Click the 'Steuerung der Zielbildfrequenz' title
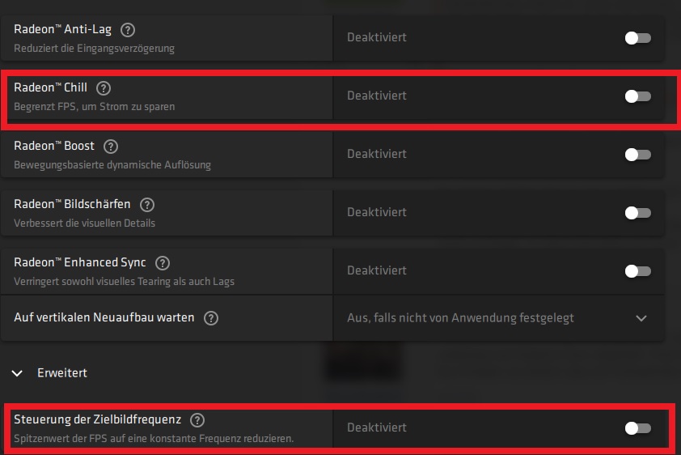 [97, 420]
